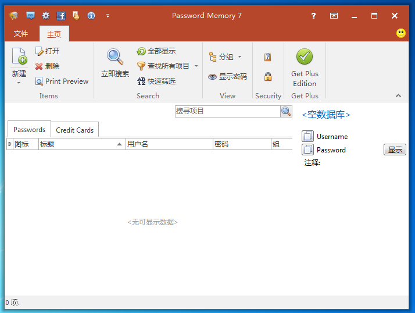Viewport: 415px width, 313px height.
Task: Collapse the ribbon with the up chevron
Action: pyautogui.click(x=398, y=95)
